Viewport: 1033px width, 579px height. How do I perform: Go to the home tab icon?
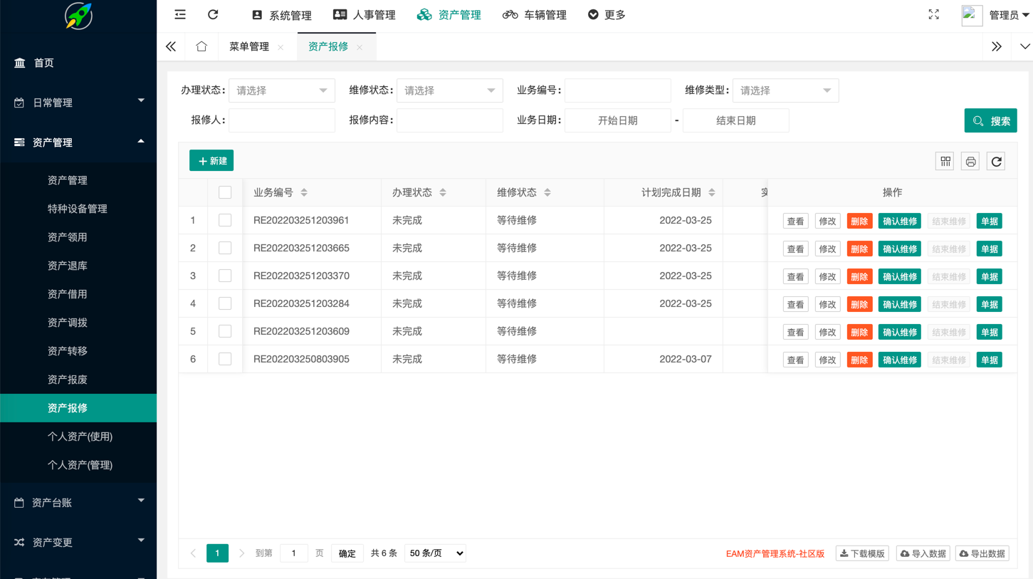point(201,46)
